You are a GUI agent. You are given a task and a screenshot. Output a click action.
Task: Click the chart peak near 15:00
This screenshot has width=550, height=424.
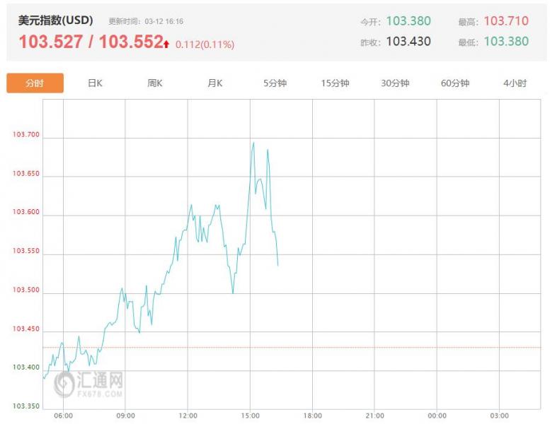click(x=253, y=143)
